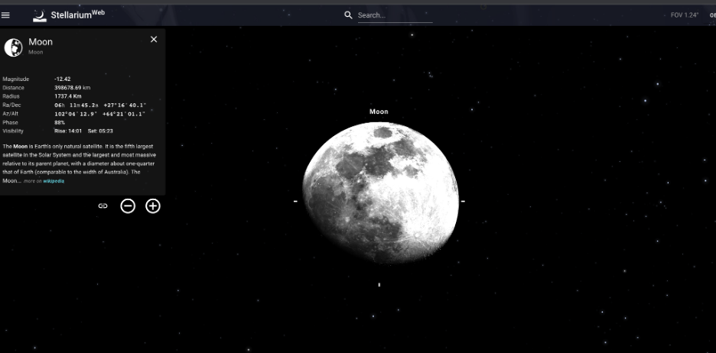The image size is (716, 353).
Task: Close the Moon info panel
Action: pos(154,39)
